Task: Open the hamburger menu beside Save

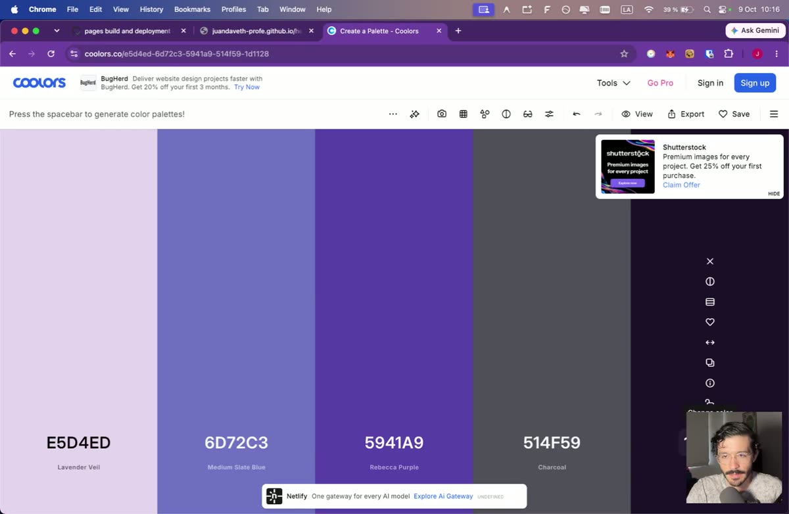Action: (774, 114)
